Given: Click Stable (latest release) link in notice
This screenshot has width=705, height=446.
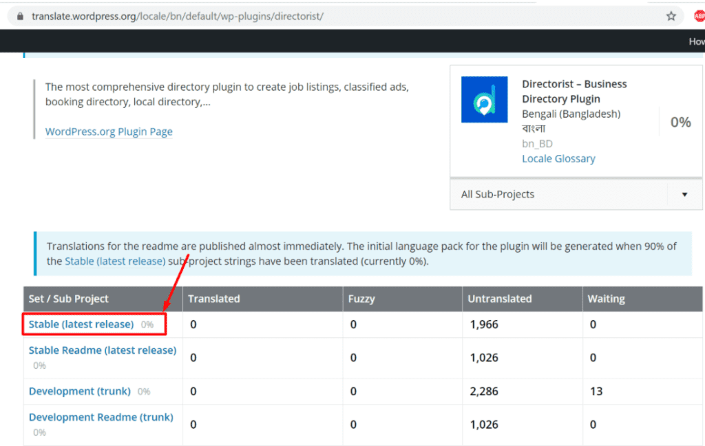Looking at the screenshot, I should [x=115, y=262].
